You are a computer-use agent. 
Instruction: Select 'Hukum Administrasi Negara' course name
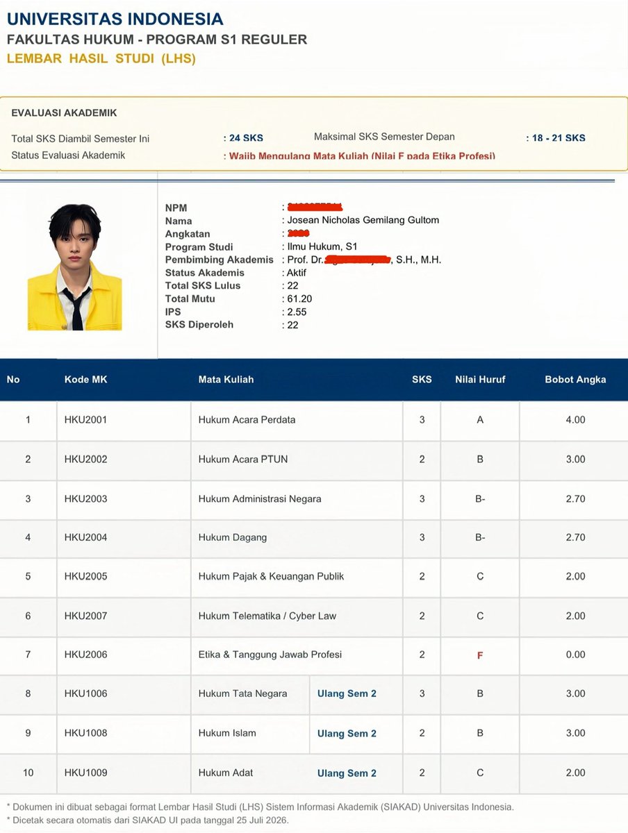260,498
